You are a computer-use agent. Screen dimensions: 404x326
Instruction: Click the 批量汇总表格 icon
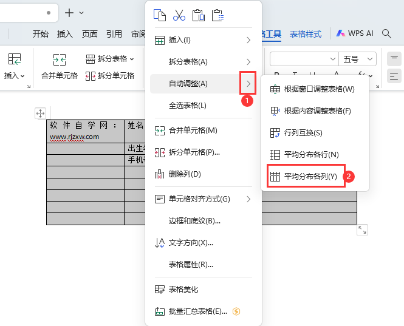160,311
